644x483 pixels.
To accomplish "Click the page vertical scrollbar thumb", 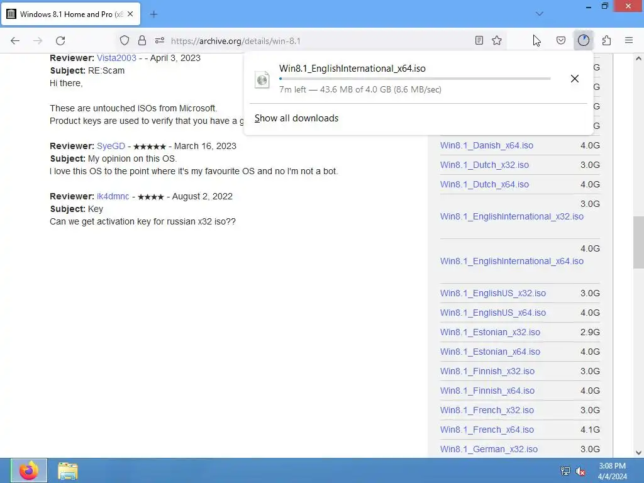I will tap(638, 242).
